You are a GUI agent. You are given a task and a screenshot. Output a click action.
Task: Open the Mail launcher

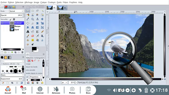coord(24,90)
